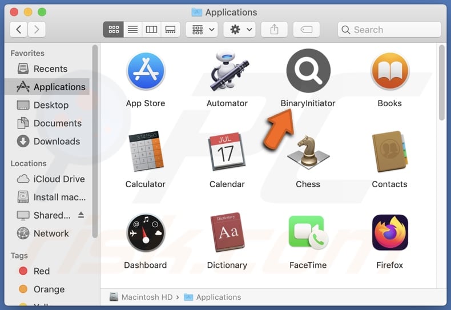
Task: Click Macintosh HD in the path bar
Action: pos(141,297)
